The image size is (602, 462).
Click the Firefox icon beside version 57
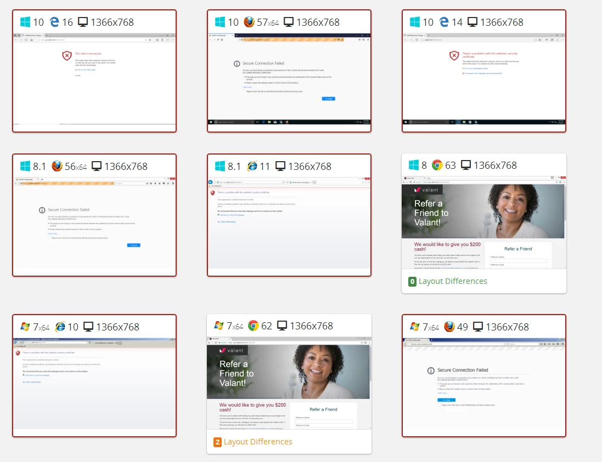click(249, 22)
